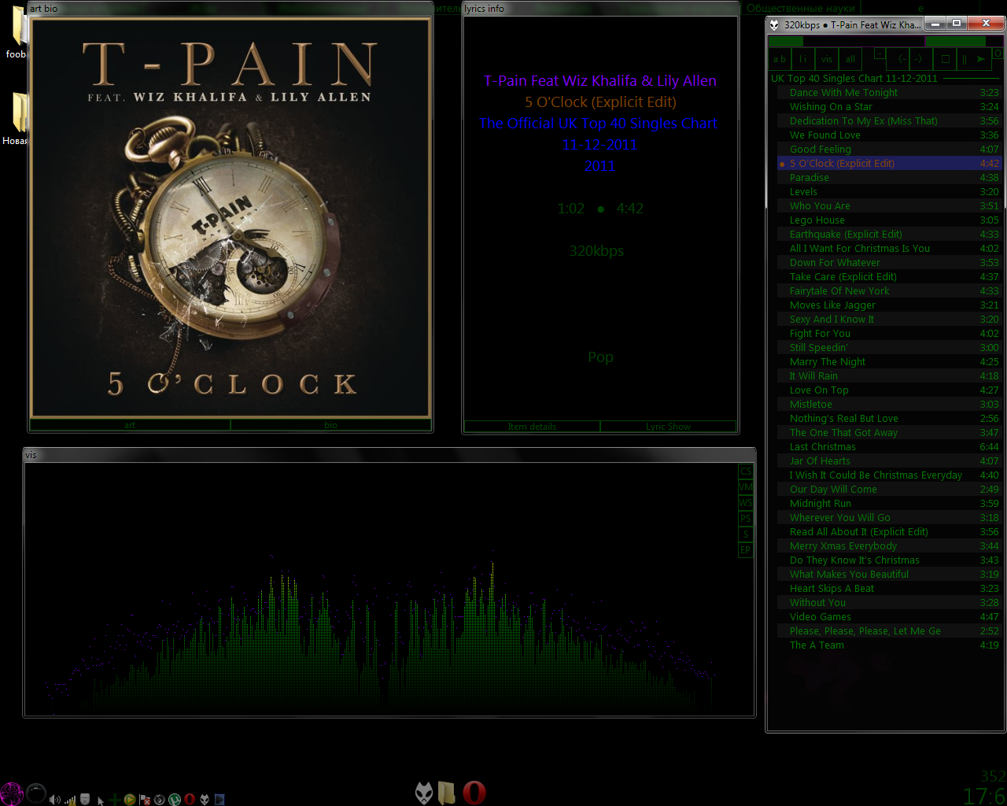Switch to the 'art' tab

[130, 425]
